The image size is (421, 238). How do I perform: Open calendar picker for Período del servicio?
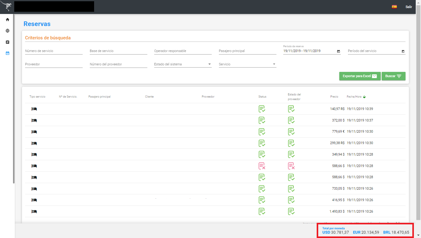pos(403,51)
